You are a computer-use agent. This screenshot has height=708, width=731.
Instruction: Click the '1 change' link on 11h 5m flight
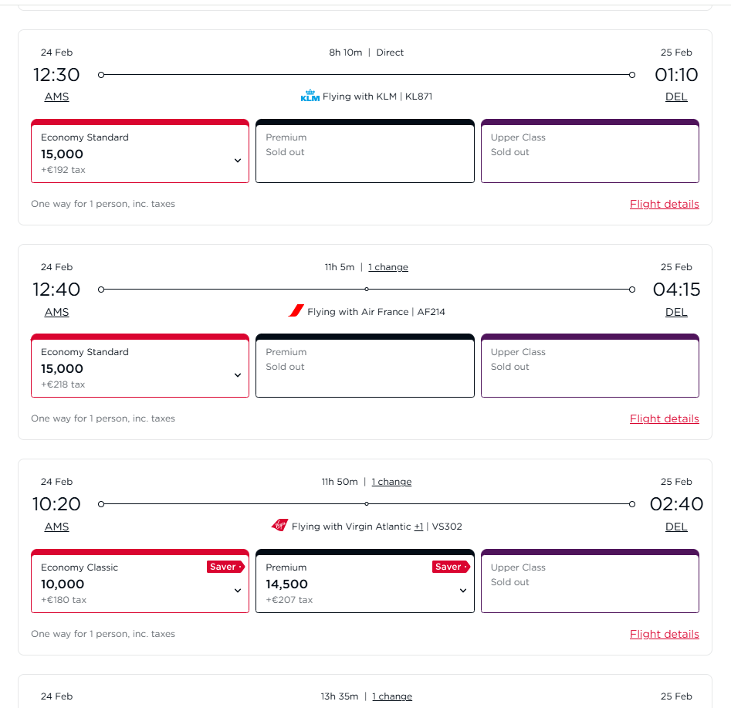388,267
